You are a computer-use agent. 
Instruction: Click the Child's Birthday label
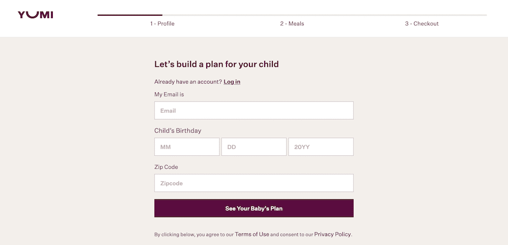click(x=178, y=131)
